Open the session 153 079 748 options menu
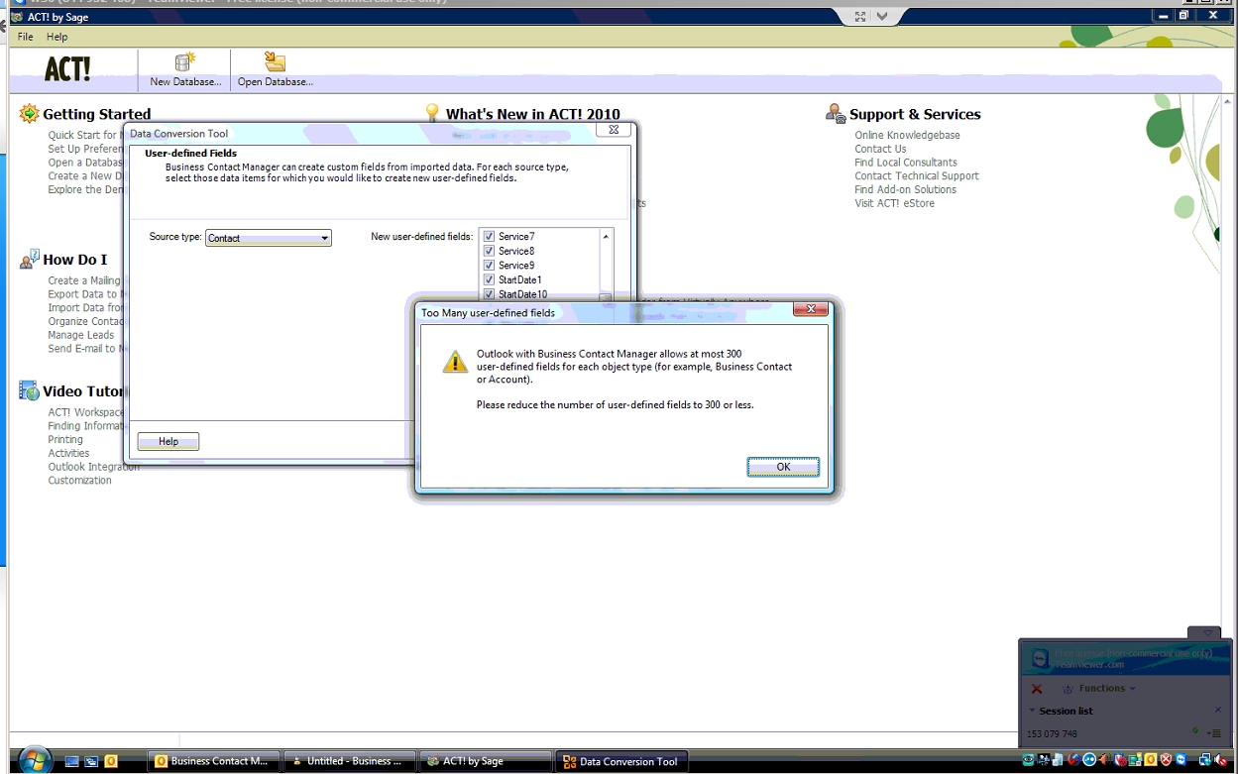1238x774 pixels. tap(1214, 733)
